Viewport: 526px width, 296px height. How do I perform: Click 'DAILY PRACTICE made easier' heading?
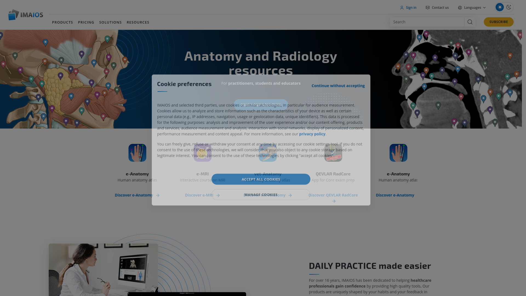pyautogui.click(x=370, y=266)
